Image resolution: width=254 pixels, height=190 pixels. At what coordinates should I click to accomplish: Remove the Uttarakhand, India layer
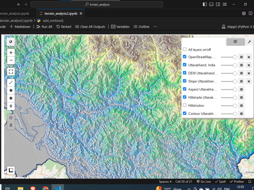click(249, 65)
